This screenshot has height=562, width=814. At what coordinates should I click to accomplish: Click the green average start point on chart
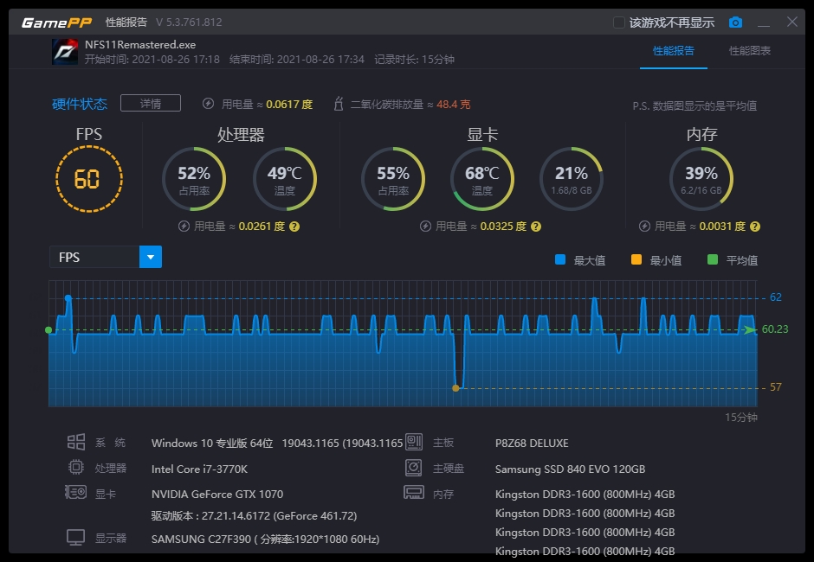point(48,330)
